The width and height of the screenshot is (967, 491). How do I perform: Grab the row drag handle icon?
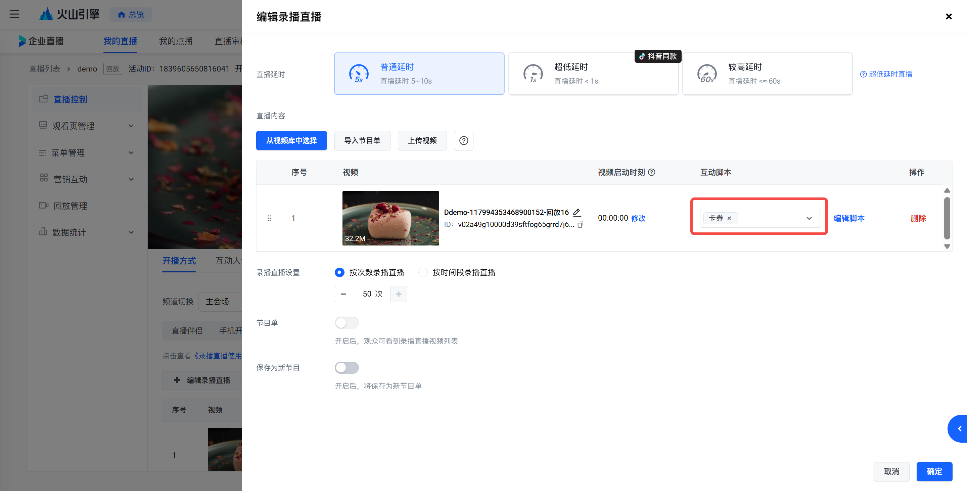click(x=269, y=218)
